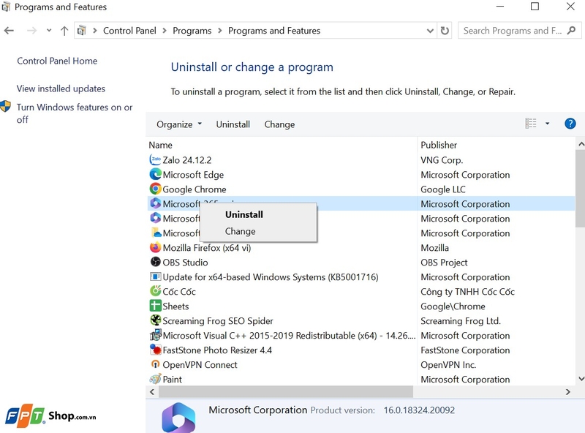This screenshot has width=585, height=433.
Task: Open the address bar history dropdown
Action: (x=431, y=31)
